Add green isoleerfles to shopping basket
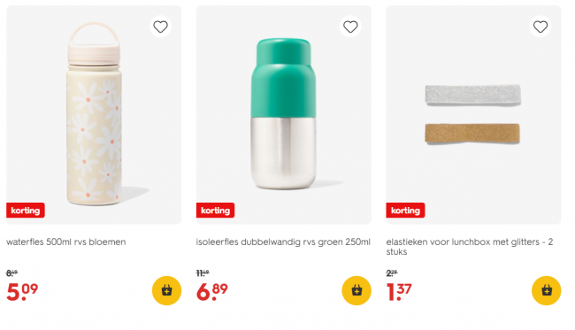Image resolution: width=575 pixels, height=330 pixels. tap(356, 290)
